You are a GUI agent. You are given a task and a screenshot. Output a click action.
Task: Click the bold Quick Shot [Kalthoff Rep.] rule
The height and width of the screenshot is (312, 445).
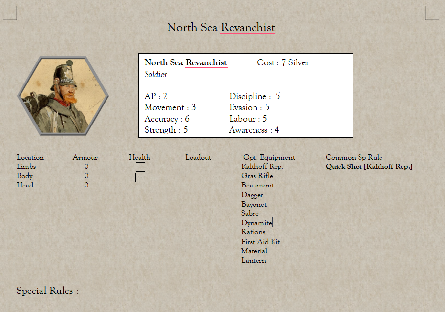[369, 166]
